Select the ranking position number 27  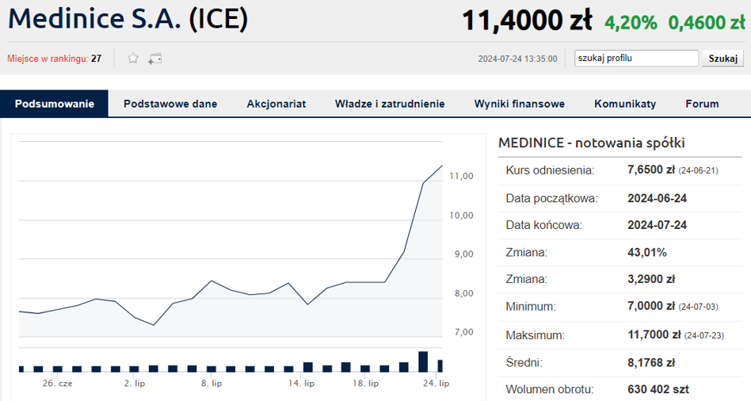(x=97, y=59)
